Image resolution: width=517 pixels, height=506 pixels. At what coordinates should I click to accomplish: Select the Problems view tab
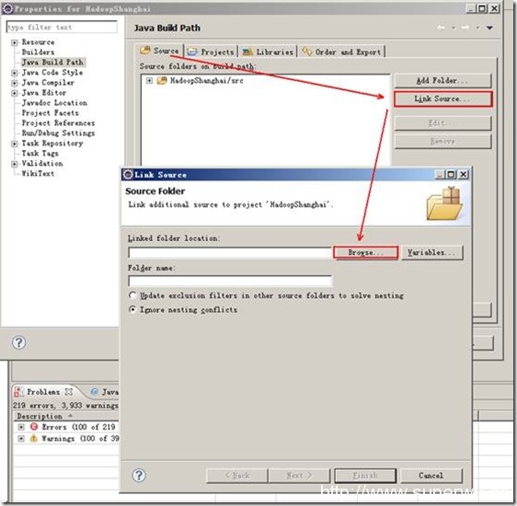coord(43,392)
